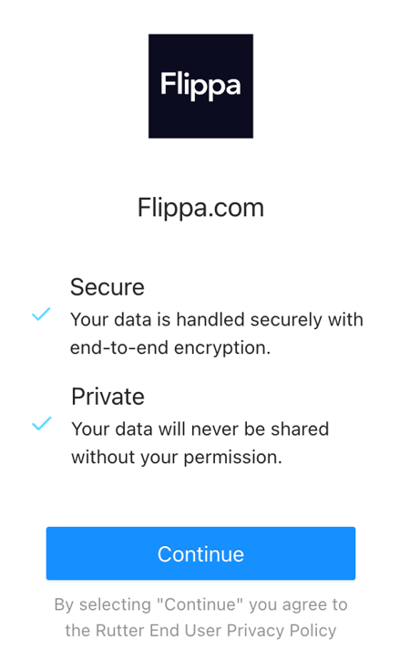The height and width of the screenshot is (660, 420).
Task: Click the Flippa.com title text
Action: (x=200, y=208)
